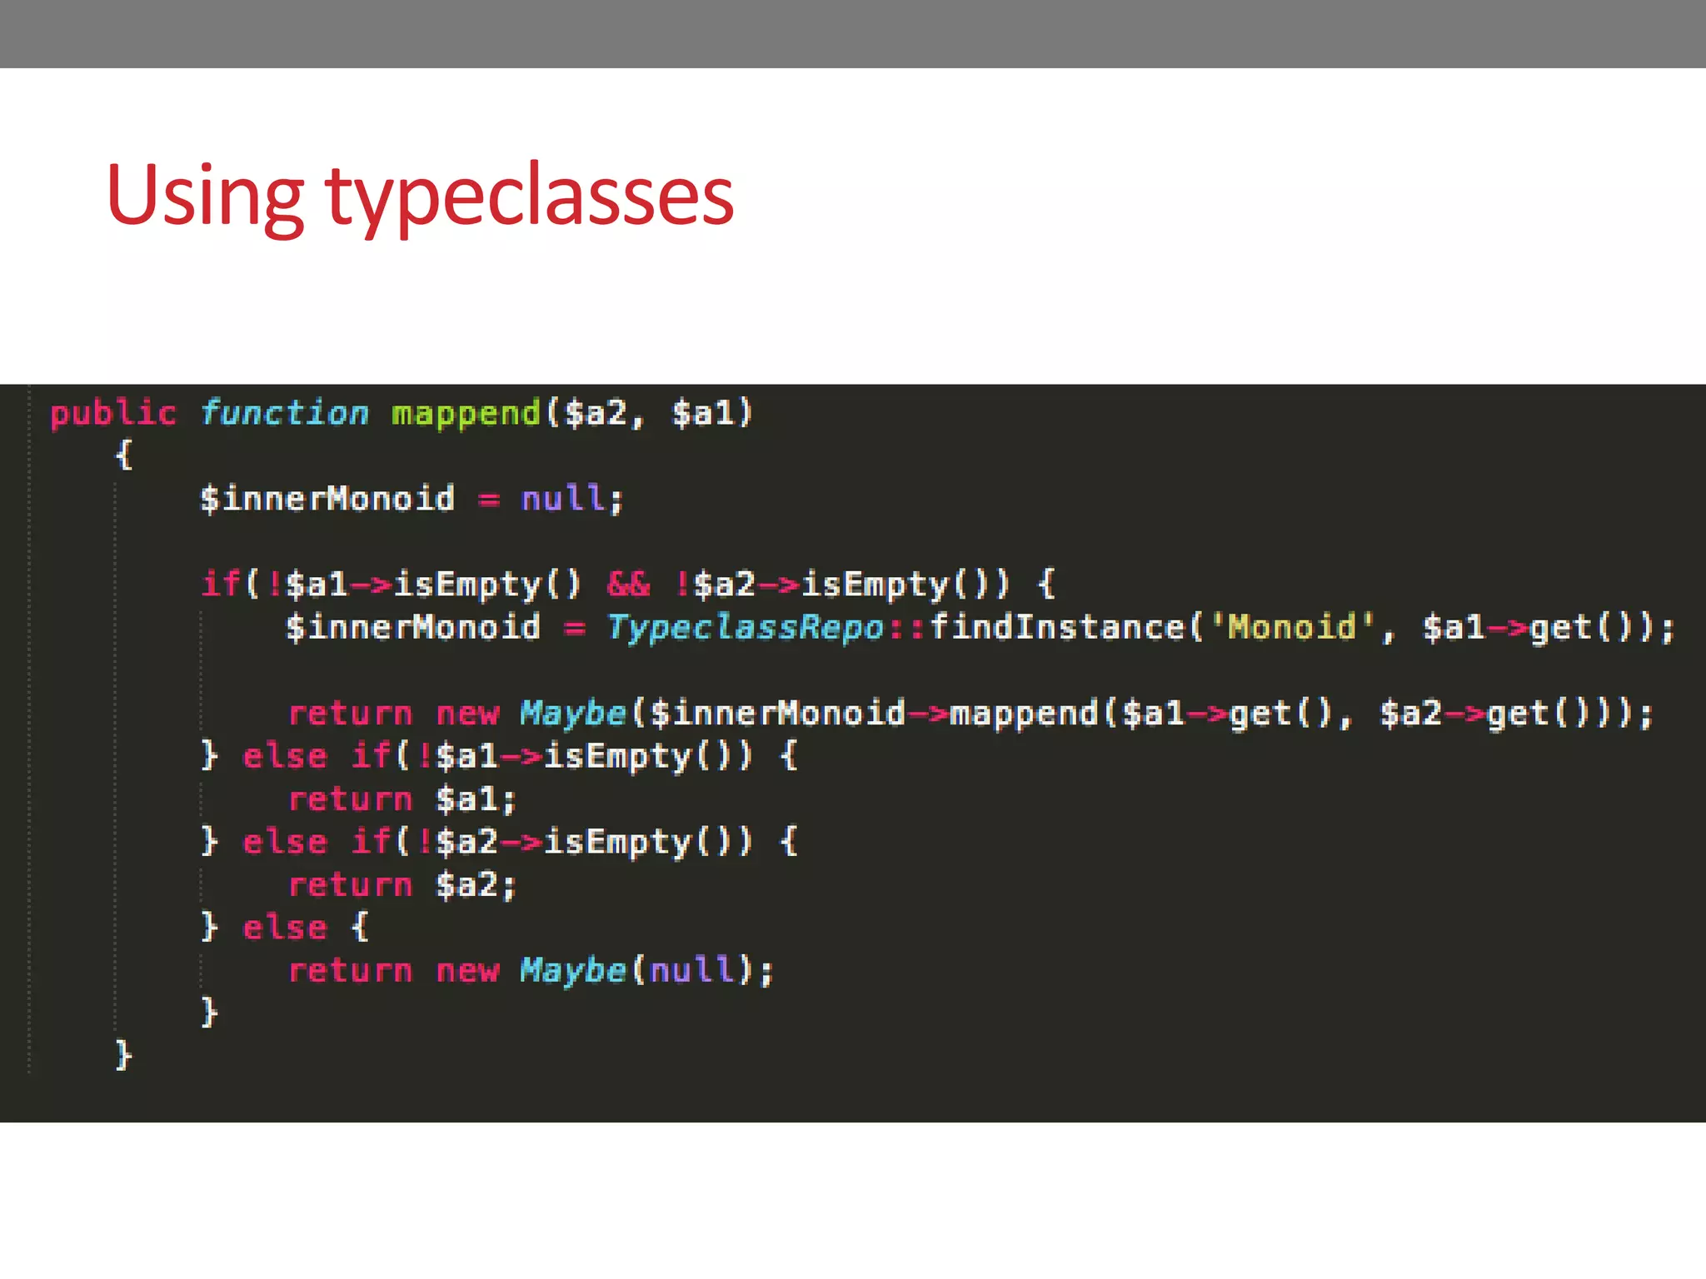Click the 'return $a2;' statement
The width and height of the screenshot is (1706, 1279).
pyautogui.click(x=403, y=885)
